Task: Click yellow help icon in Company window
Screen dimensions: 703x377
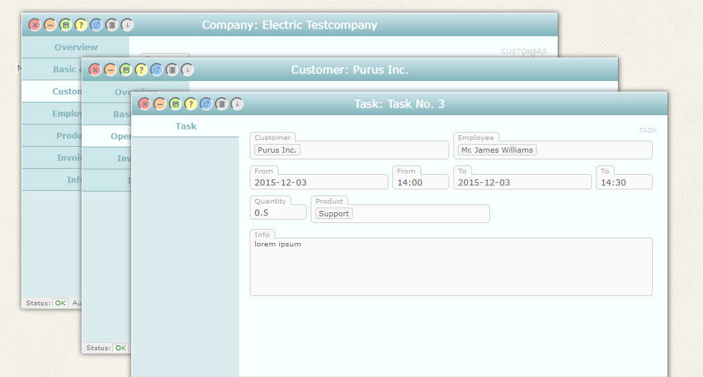Action: tap(80, 25)
